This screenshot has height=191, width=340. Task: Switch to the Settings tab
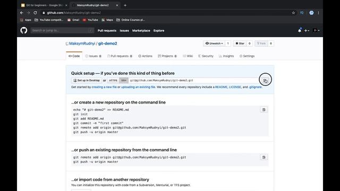tap(247, 56)
